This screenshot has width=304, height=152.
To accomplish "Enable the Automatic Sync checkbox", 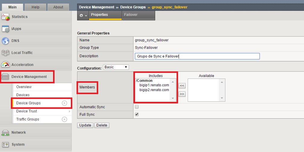I will point(137,107).
